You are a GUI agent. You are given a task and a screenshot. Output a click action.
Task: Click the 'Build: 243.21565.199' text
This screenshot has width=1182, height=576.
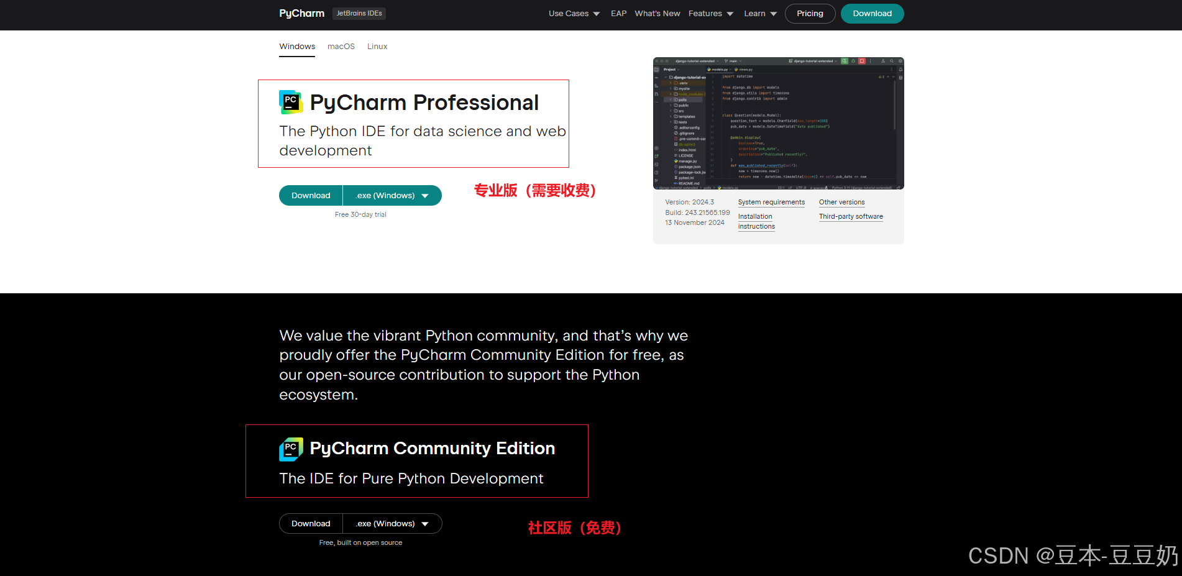(697, 213)
